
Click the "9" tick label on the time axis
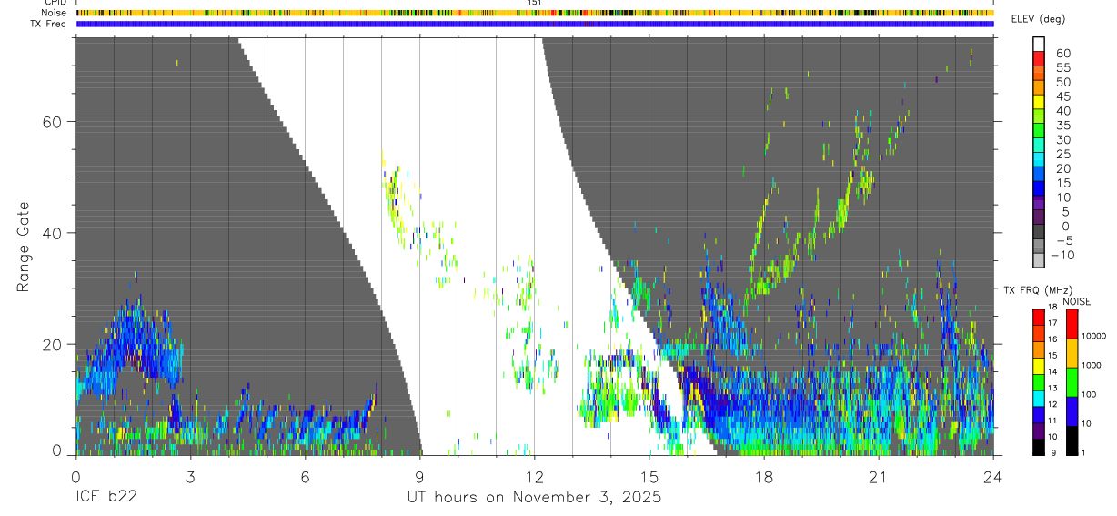(x=419, y=477)
